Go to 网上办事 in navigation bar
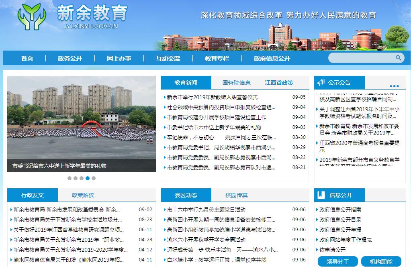 [x=119, y=58]
